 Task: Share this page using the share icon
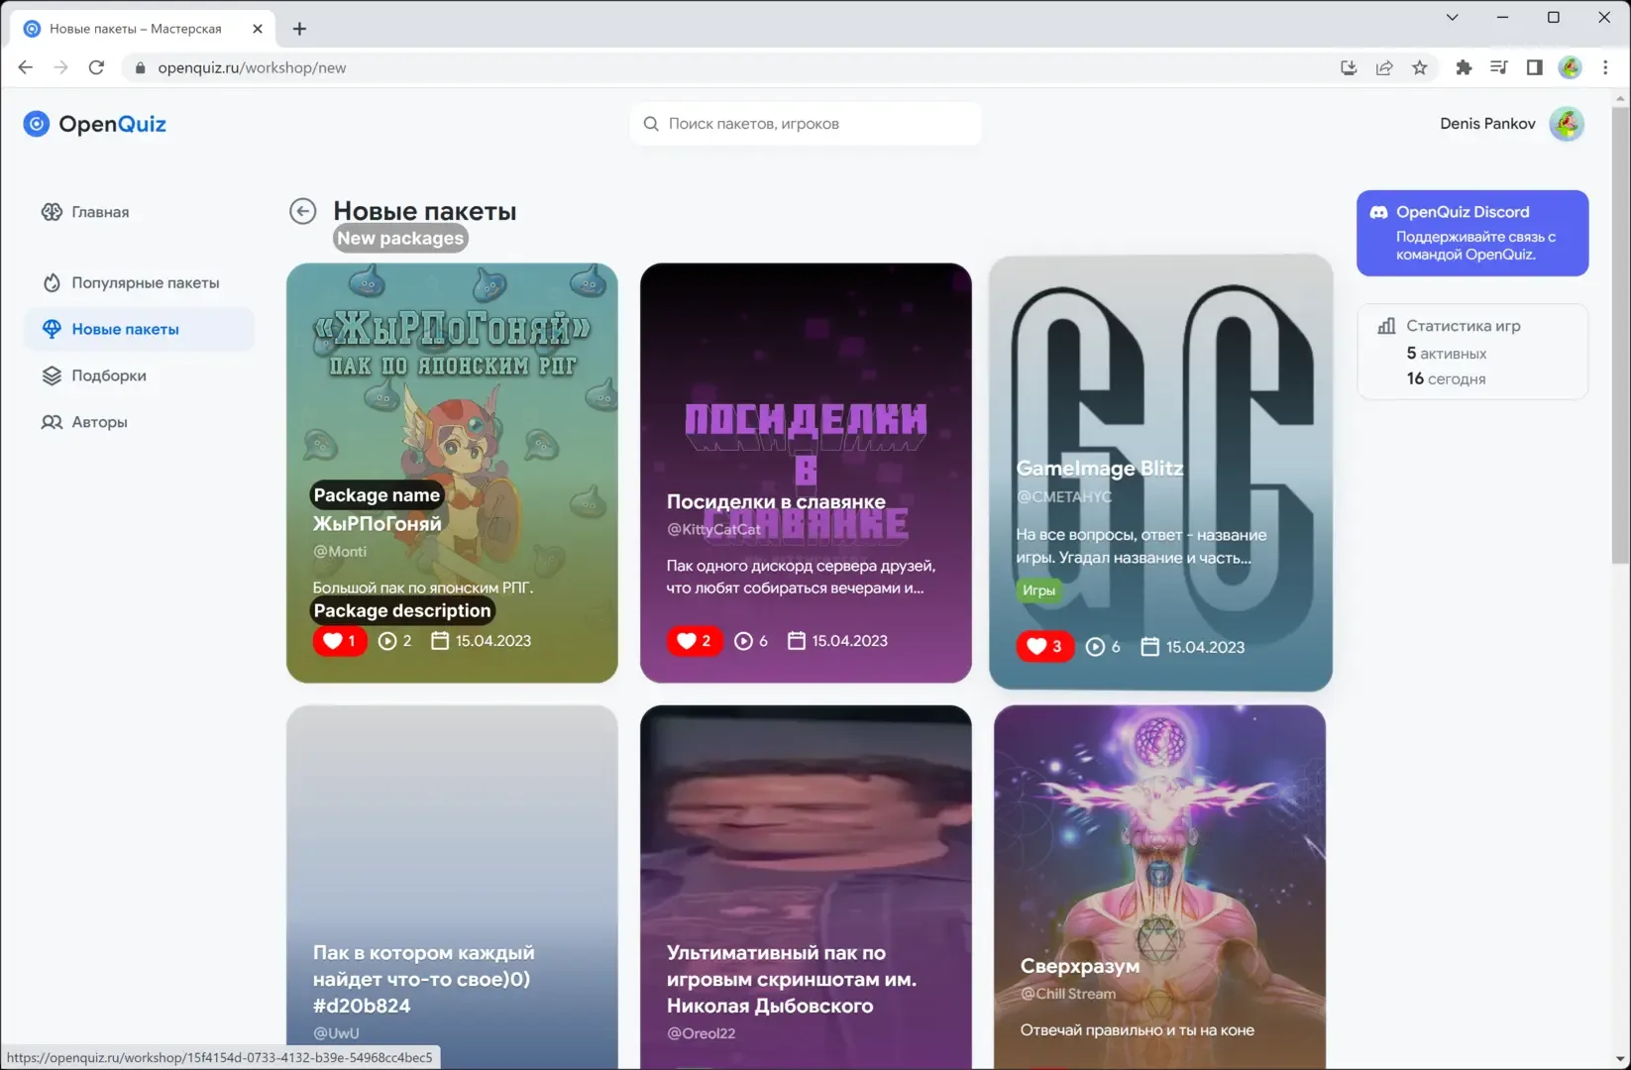[1384, 67]
